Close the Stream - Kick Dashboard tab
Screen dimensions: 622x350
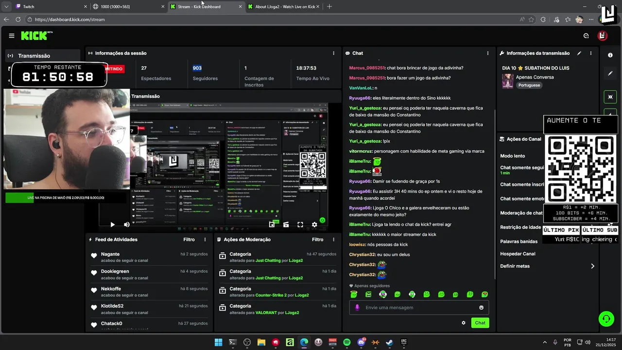click(x=240, y=7)
